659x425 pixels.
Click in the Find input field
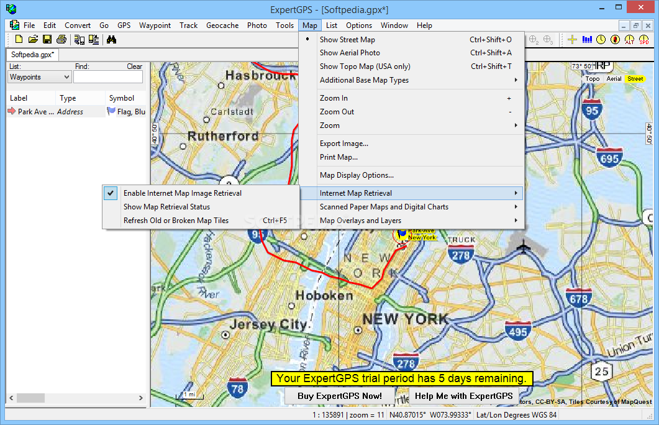click(108, 77)
